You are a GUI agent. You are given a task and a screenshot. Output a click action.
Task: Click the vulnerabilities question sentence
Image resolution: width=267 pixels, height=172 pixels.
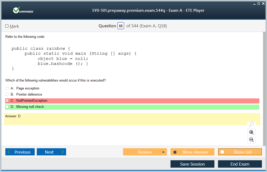coord(55,80)
